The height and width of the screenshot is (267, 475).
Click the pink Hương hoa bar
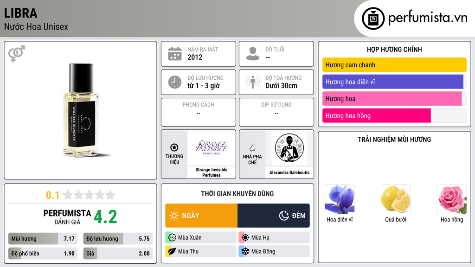(x=392, y=99)
